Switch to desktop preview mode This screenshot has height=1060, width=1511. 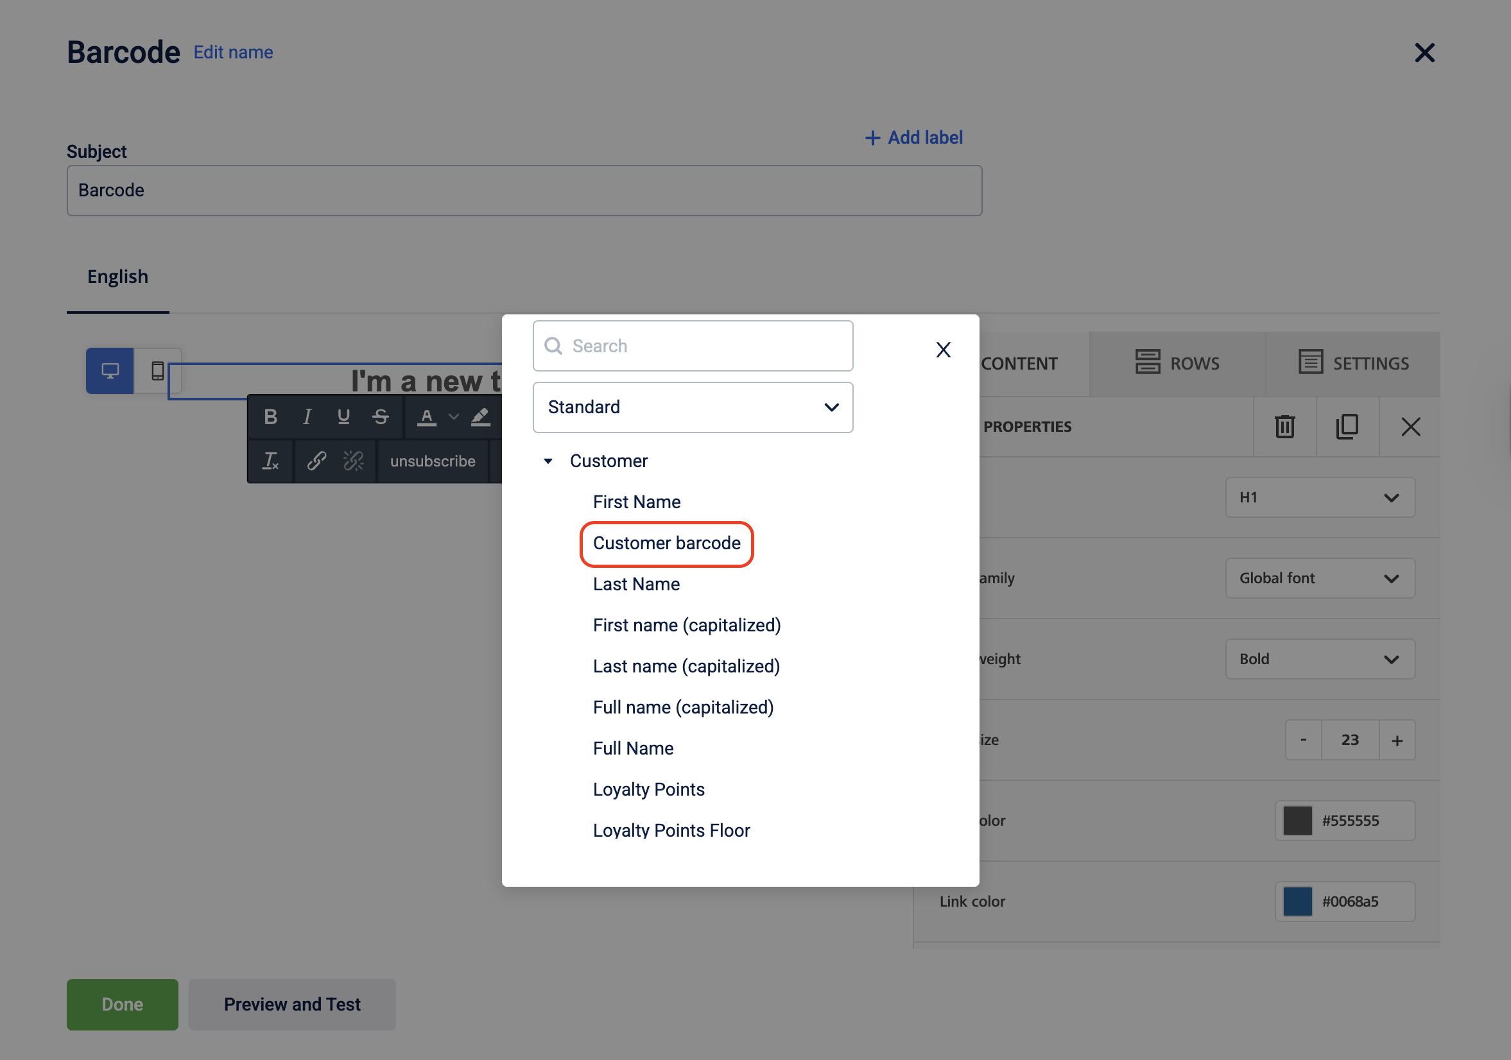(110, 371)
